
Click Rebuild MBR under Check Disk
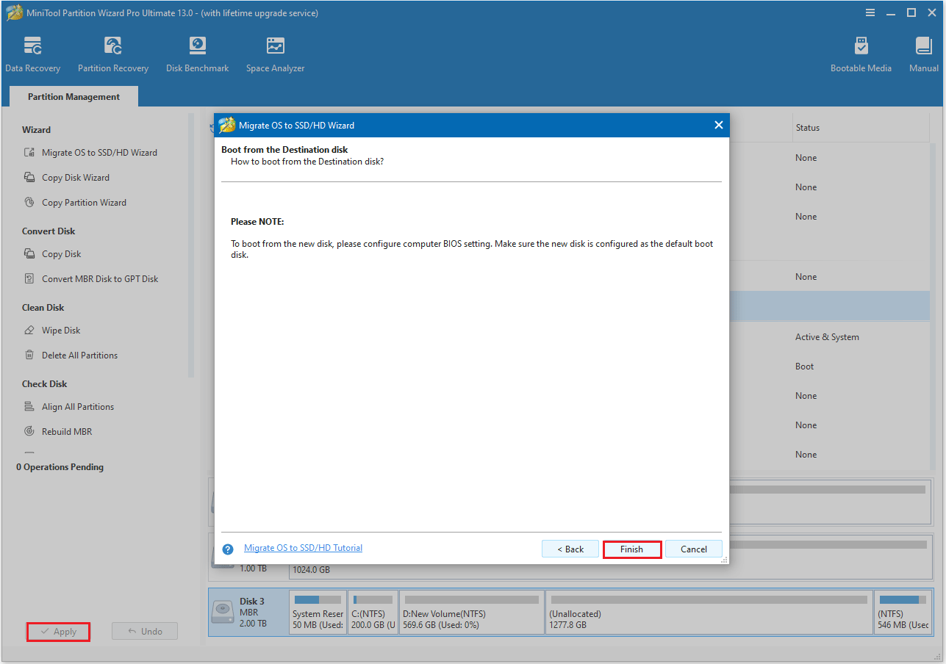[65, 431]
